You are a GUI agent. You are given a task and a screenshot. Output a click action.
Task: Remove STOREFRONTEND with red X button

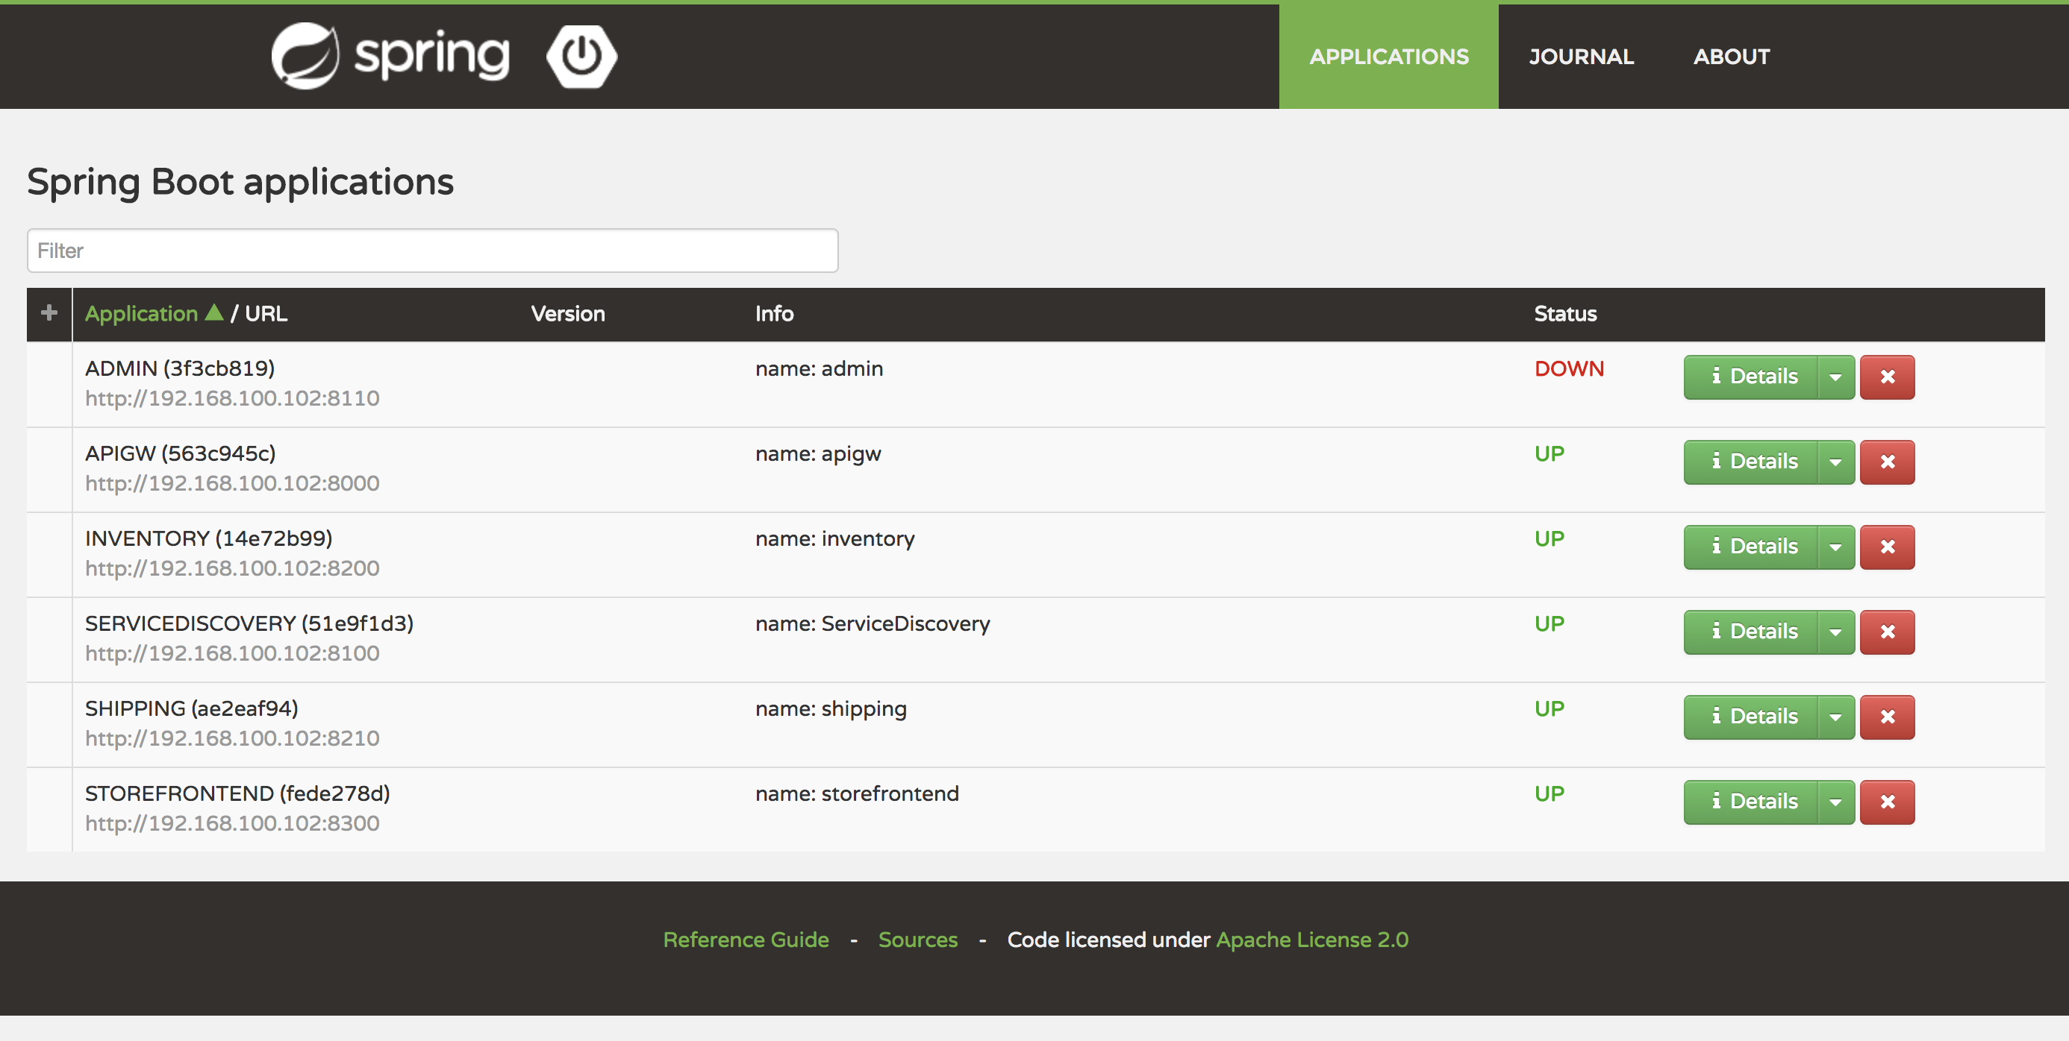coord(1887,802)
